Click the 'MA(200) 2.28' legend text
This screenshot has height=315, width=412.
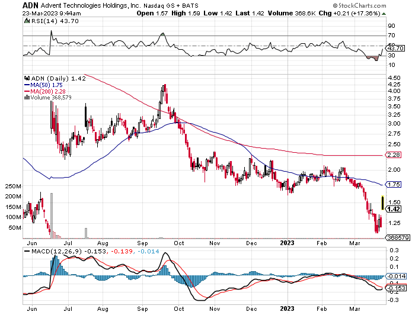48,91
